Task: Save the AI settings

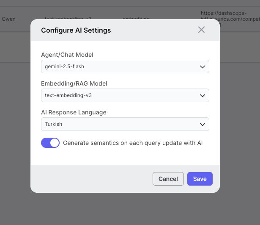Action: pos(200,179)
